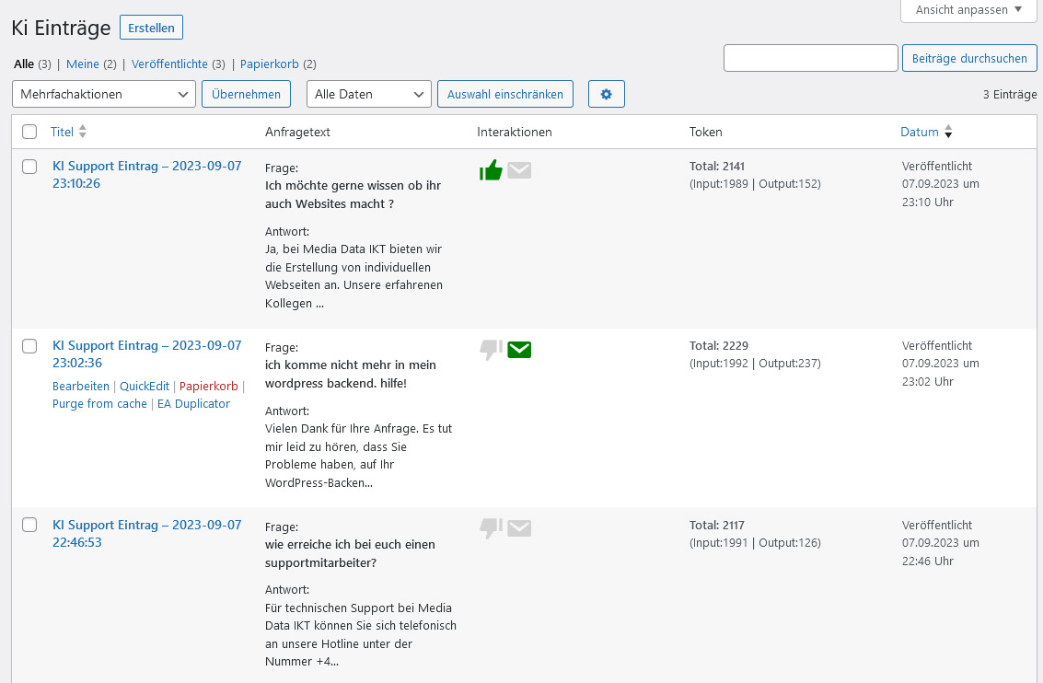The image size is (1043, 683).
Task: Click Purge from cache link
Action: pyautogui.click(x=99, y=404)
